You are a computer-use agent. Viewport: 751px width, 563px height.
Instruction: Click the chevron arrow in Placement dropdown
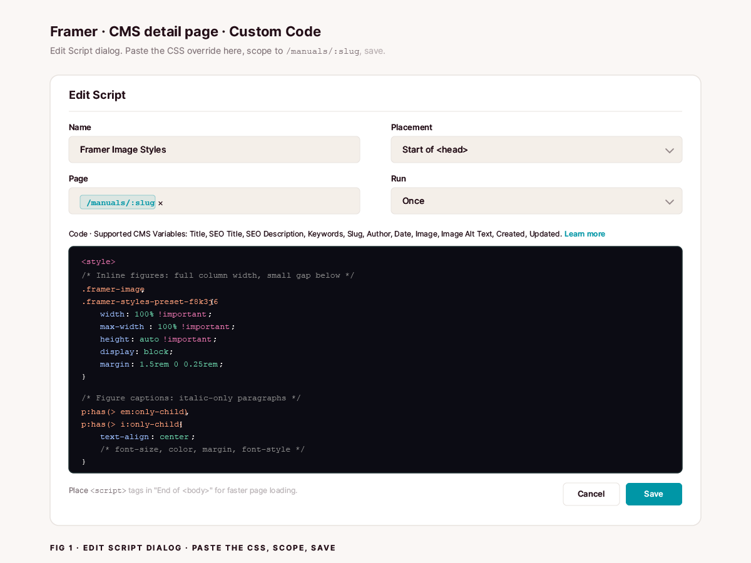coord(669,150)
